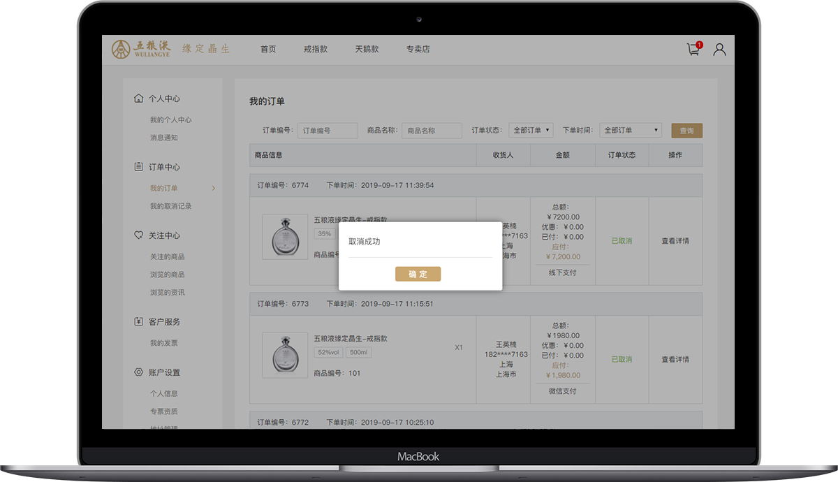Select 我的订单 in sidebar
This screenshot has height=482, width=838.
click(x=163, y=188)
